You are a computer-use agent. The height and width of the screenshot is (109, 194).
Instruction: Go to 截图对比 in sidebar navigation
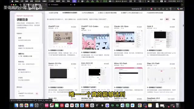[x=28, y=55]
